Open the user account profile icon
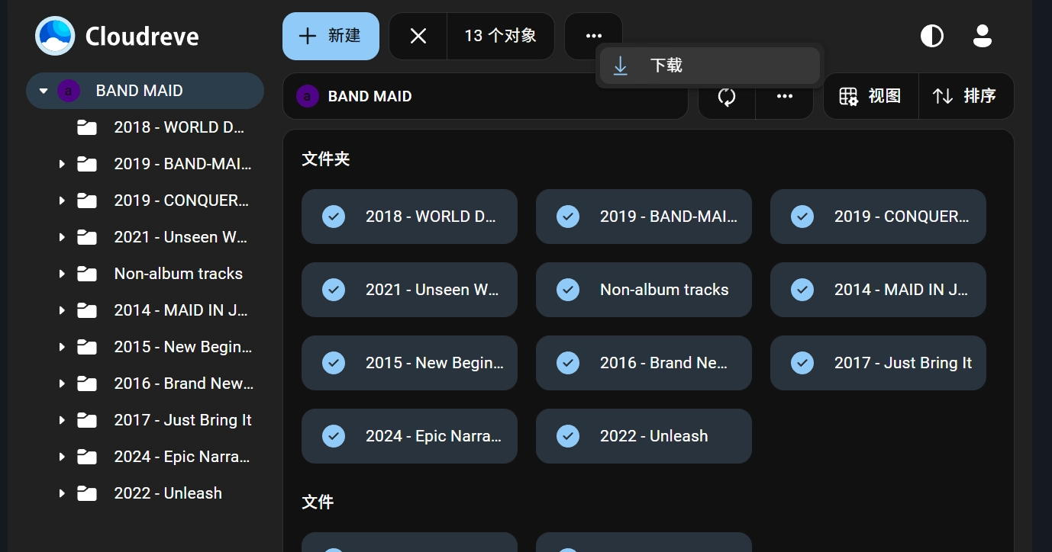The width and height of the screenshot is (1052, 552). [x=983, y=36]
